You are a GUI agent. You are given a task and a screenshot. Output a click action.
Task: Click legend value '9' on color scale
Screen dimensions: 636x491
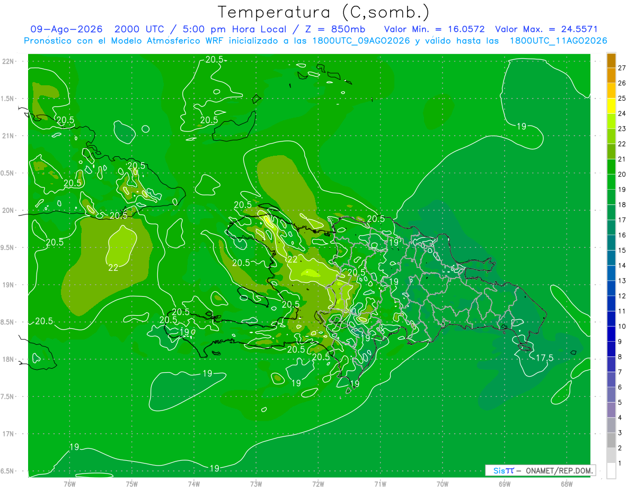pyautogui.click(x=620, y=341)
